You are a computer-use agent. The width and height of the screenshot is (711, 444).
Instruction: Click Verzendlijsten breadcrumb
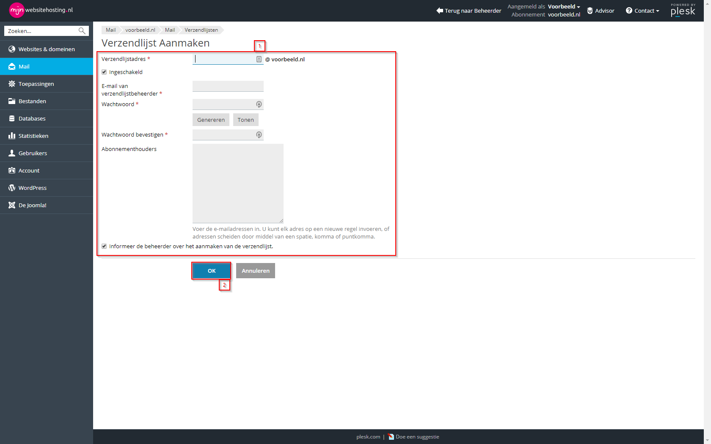(201, 30)
